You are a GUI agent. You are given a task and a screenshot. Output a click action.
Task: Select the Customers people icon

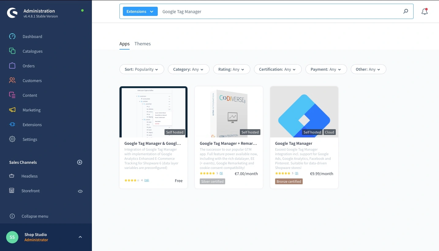point(12,81)
